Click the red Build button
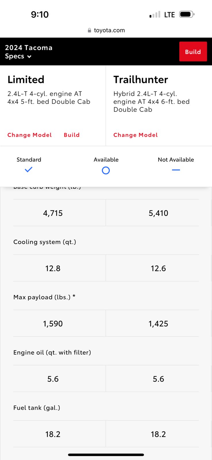The height and width of the screenshot is (460, 212). pyautogui.click(x=193, y=51)
